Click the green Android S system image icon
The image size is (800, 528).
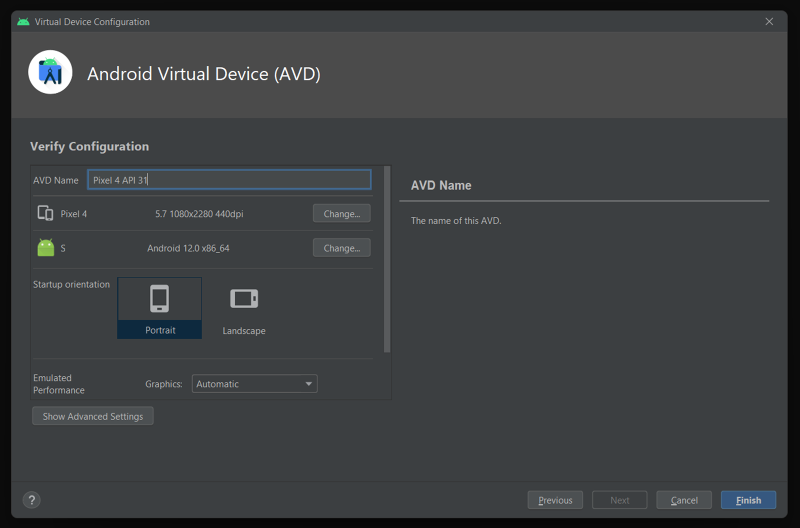pyautogui.click(x=45, y=247)
